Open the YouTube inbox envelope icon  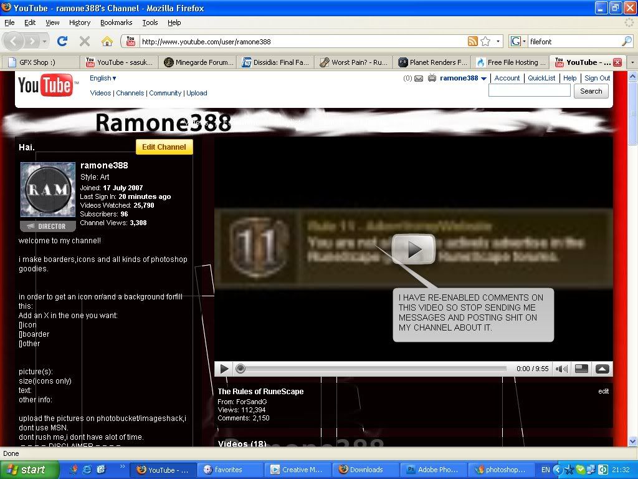[x=419, y=79]
